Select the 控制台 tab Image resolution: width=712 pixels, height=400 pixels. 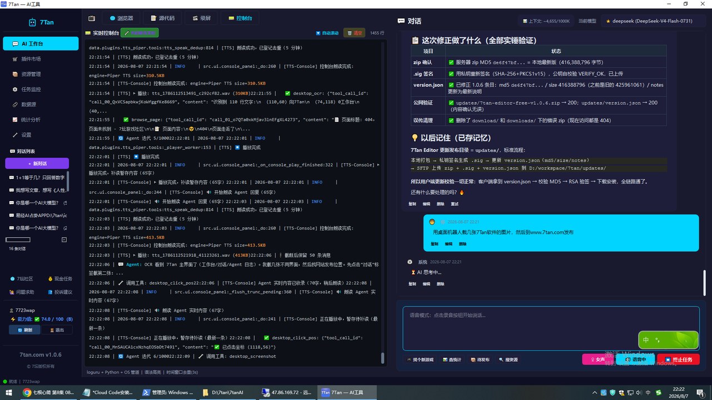pyautogui.click(x=240, y=18)
